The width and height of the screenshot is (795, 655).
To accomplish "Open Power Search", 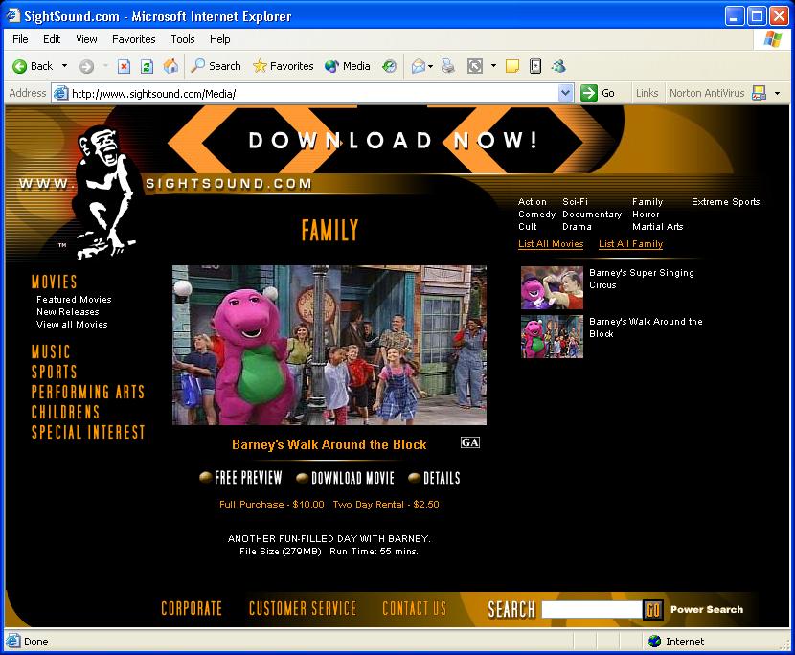I will (707, 609).
